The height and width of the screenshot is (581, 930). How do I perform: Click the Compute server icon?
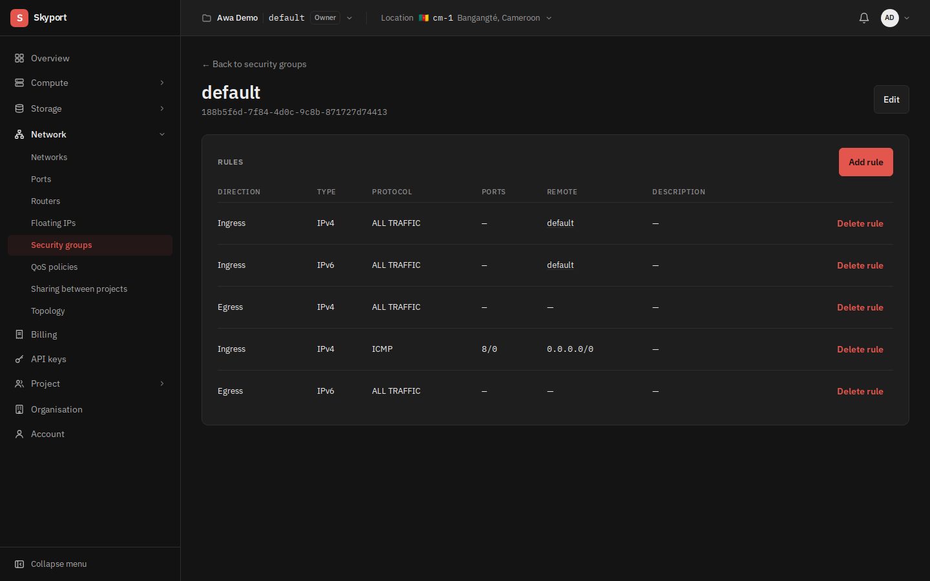pyautogui.click(x=19, y=83)
